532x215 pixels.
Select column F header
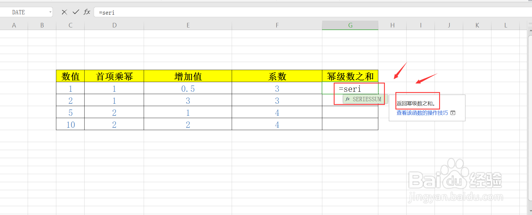click(277, 25)
